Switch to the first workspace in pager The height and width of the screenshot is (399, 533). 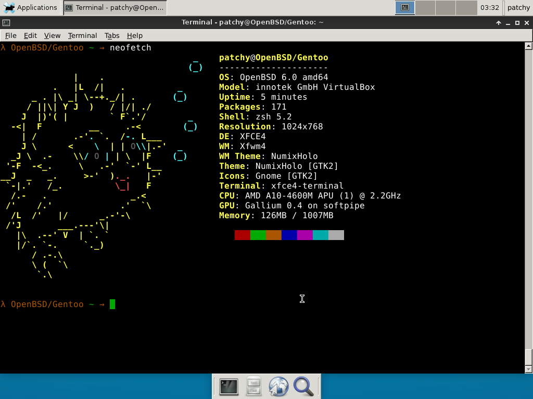405,7
